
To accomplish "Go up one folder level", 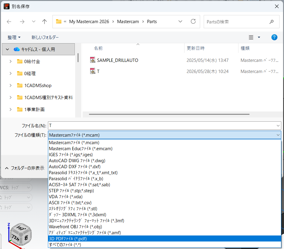I will pos(44,22).
